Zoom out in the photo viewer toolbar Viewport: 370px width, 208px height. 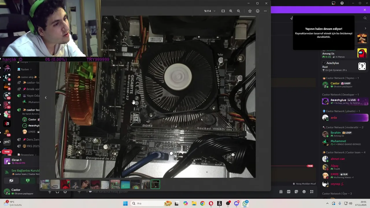(x=238, y=11)
